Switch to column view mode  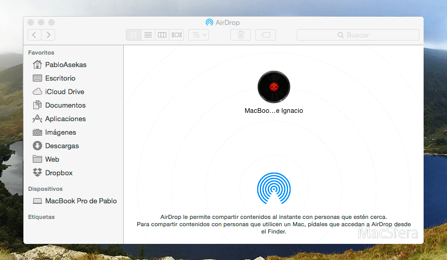tap(162, 35)
